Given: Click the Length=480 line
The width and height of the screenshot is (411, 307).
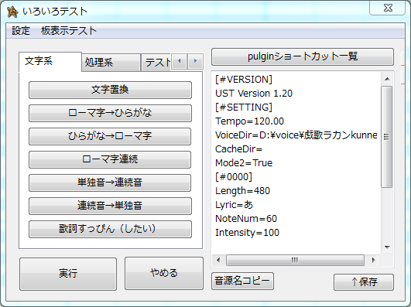Looking at the screenshot, I should coord(242,191).
